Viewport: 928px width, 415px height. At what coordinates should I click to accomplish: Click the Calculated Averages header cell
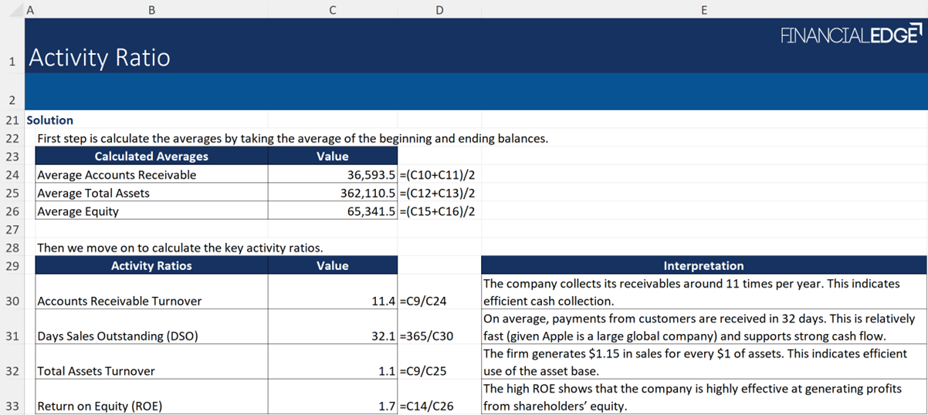coord(151,157)
